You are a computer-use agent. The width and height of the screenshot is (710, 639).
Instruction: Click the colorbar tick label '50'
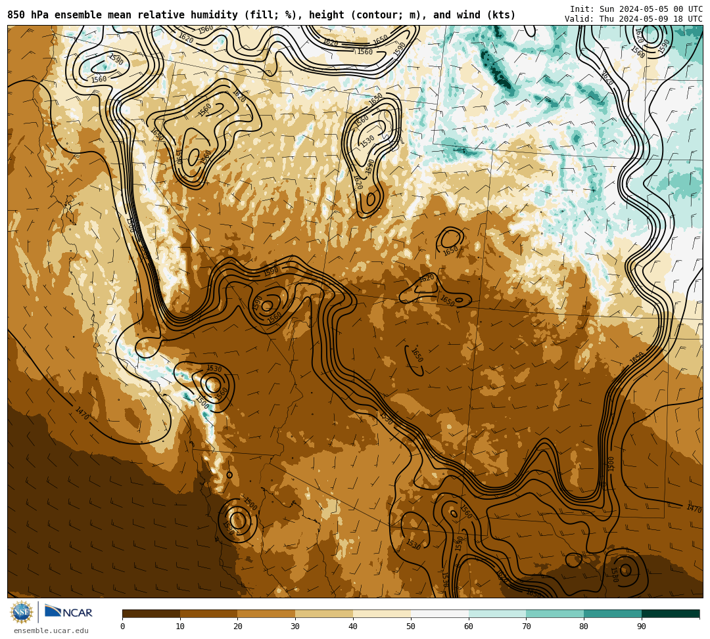[411, 627]
